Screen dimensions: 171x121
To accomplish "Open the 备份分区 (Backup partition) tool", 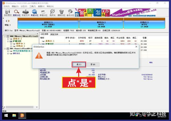I will pos(70,13).
